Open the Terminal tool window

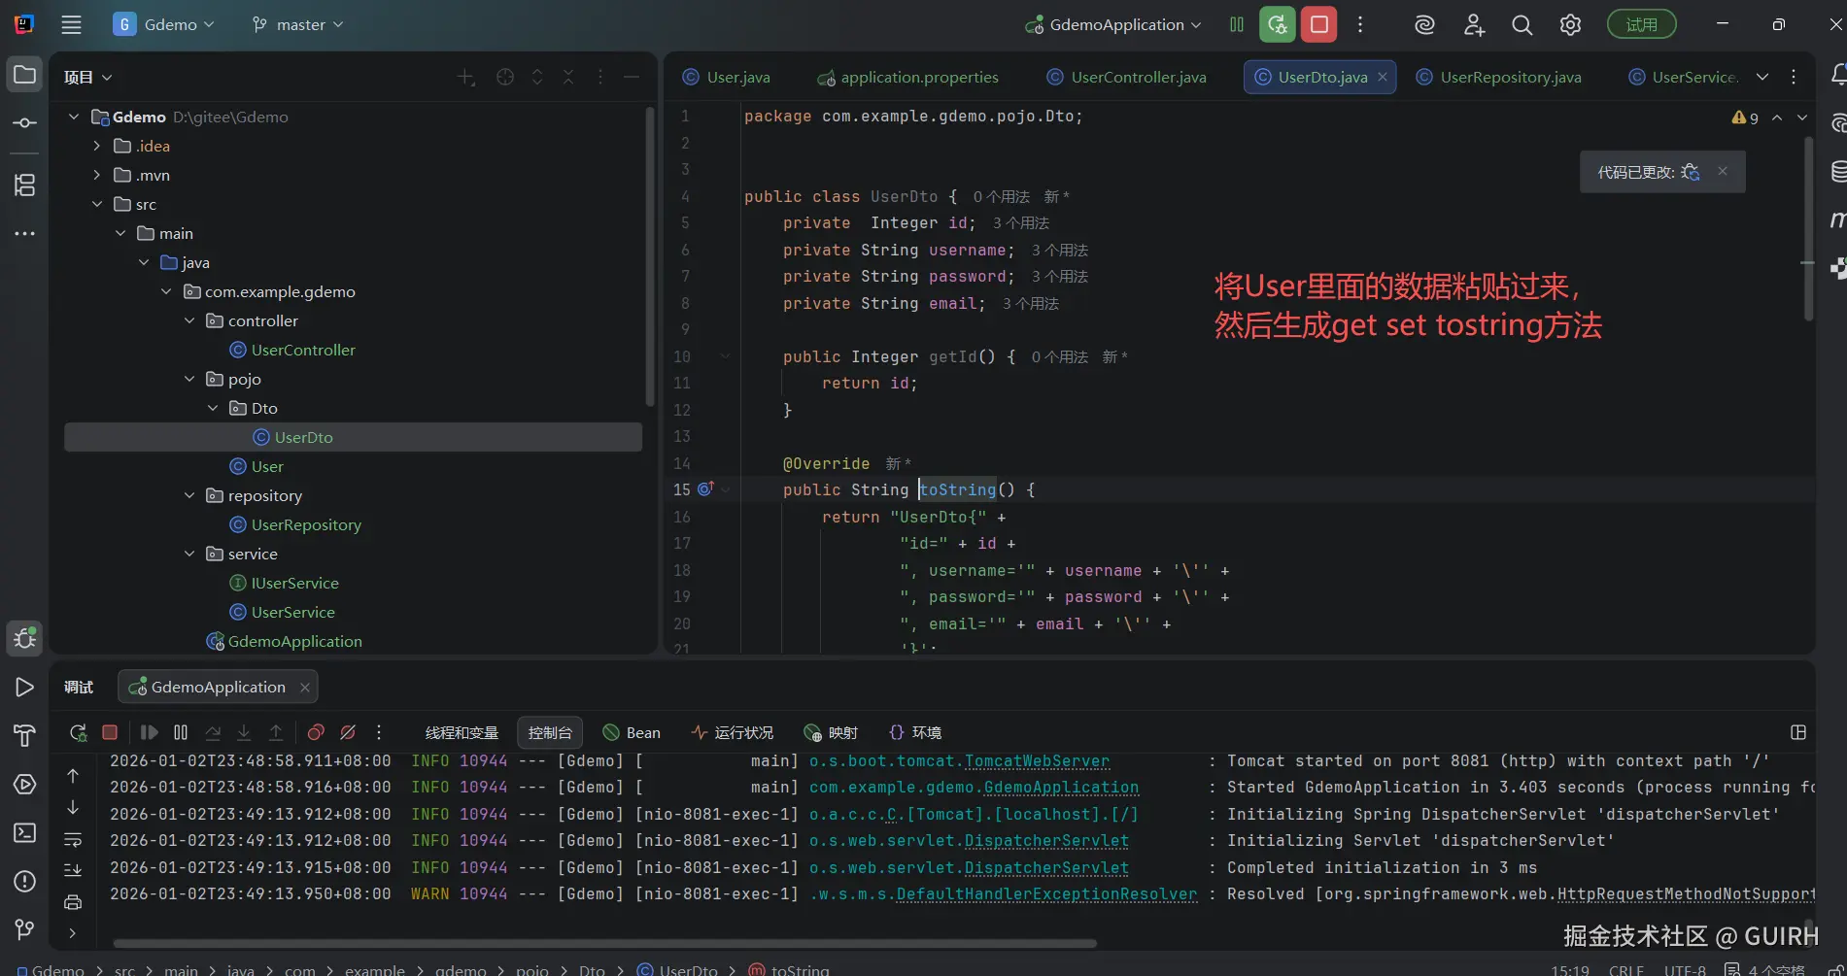25,832
